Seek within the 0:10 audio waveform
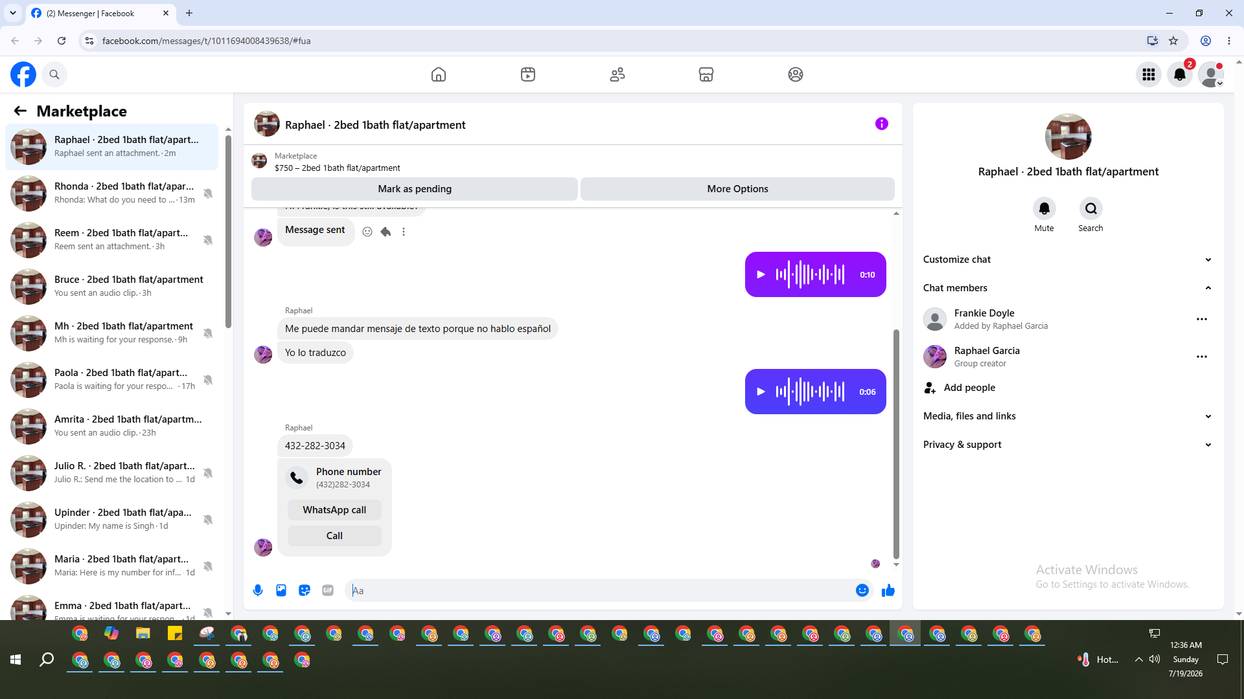Viewport: 1244px width, 699px height. (x=810, y=274)
